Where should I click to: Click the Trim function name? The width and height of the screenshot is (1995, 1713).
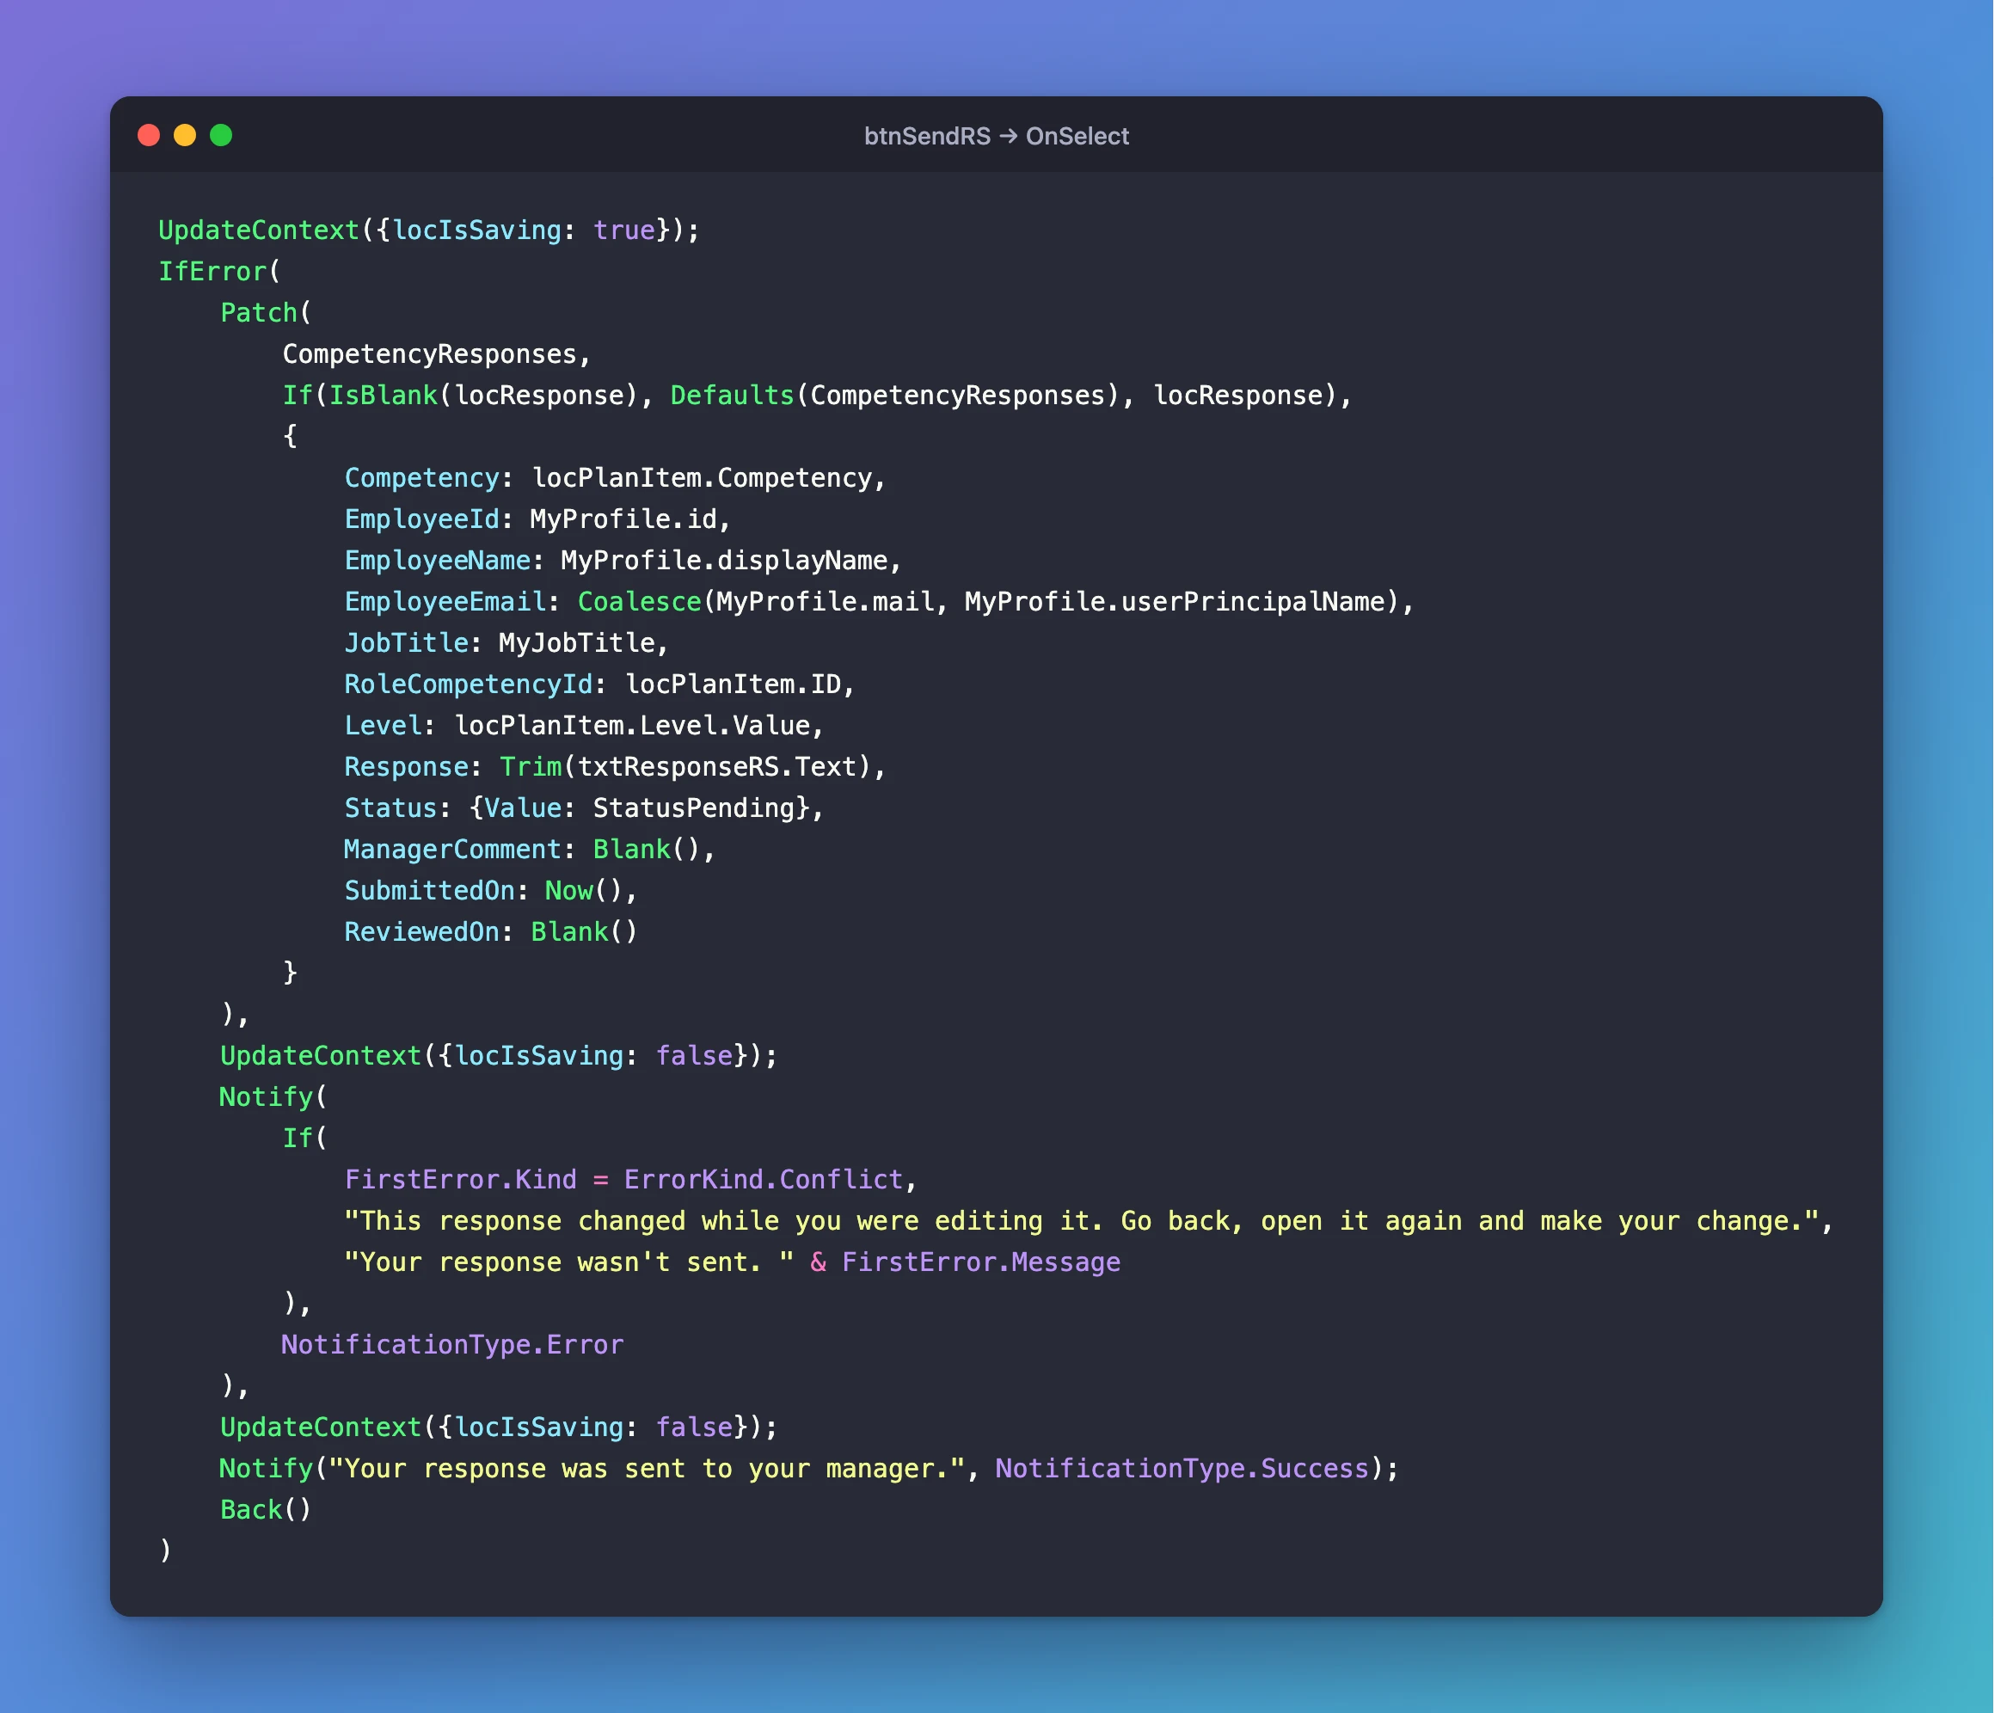tap(531, 767)
